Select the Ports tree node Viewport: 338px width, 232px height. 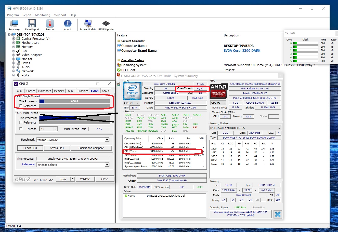tap(25, 75)
